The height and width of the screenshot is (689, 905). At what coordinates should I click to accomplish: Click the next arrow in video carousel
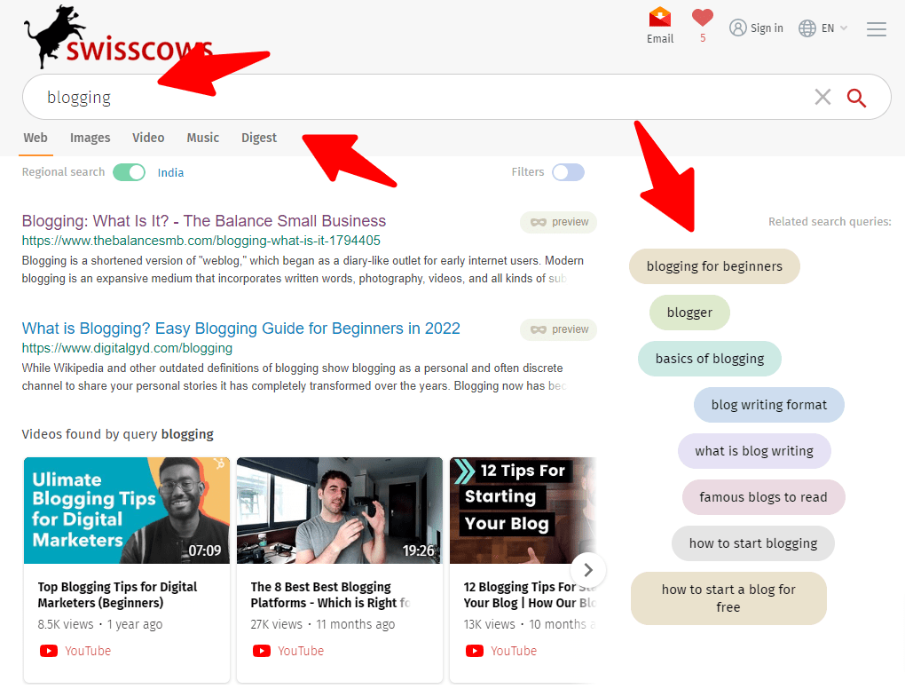588,570
